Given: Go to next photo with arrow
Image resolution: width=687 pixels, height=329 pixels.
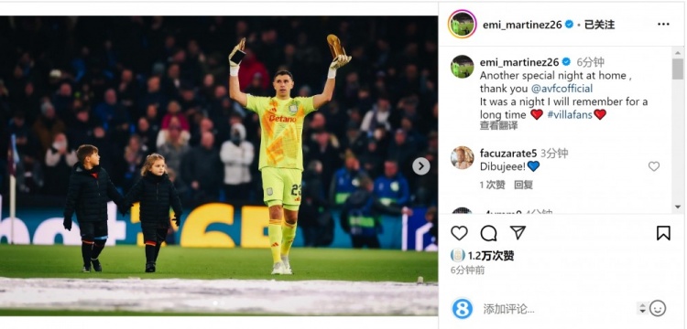Looking at the screenshot, I should click(x=421, y=166).
